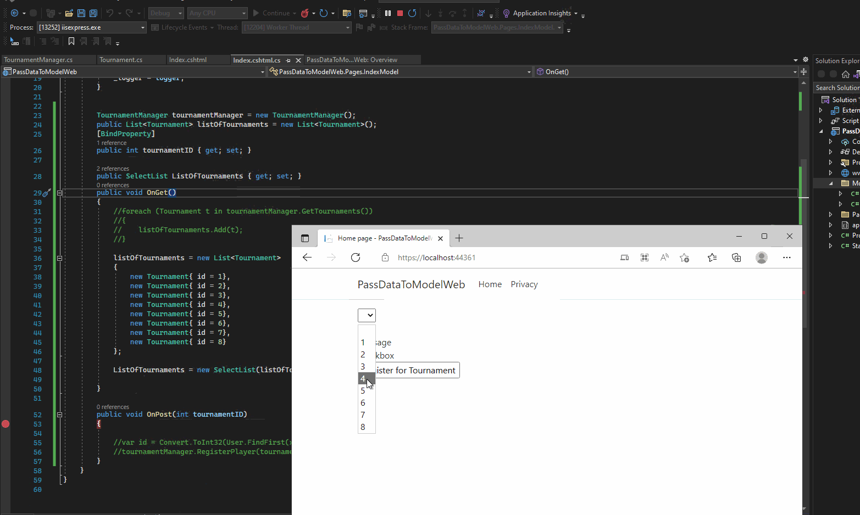Select option 7 in dropdown list
The image size is (860, 515).
point(367,415)
